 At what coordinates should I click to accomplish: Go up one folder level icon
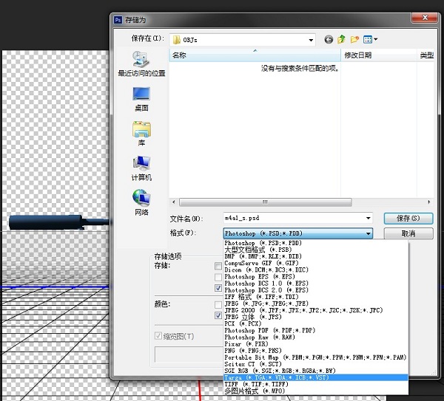pos(341,39)
